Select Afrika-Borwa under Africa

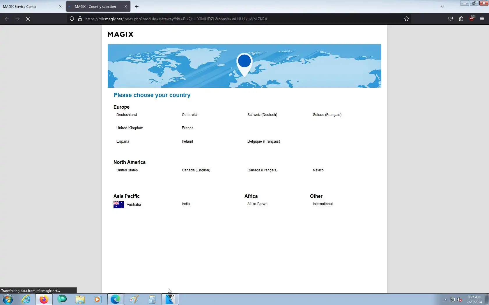257,204
